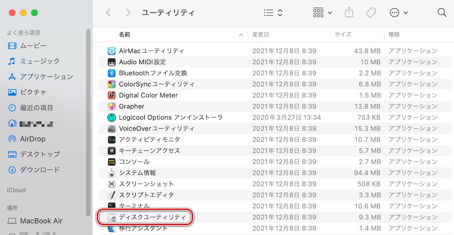Click the Logicool Options アンインストーラ icon

[x=112, y=118]
